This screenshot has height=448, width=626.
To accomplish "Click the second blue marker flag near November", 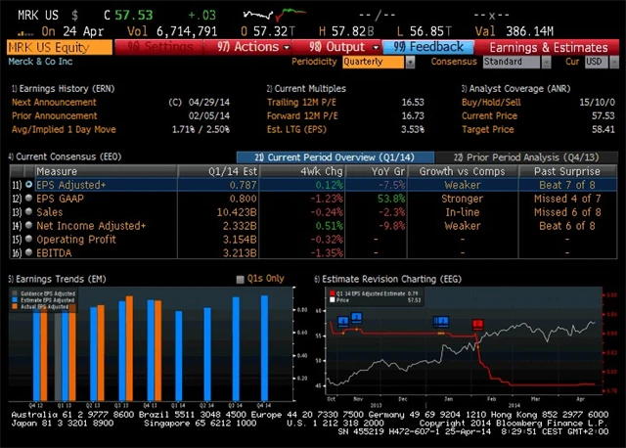I will 356,317.
